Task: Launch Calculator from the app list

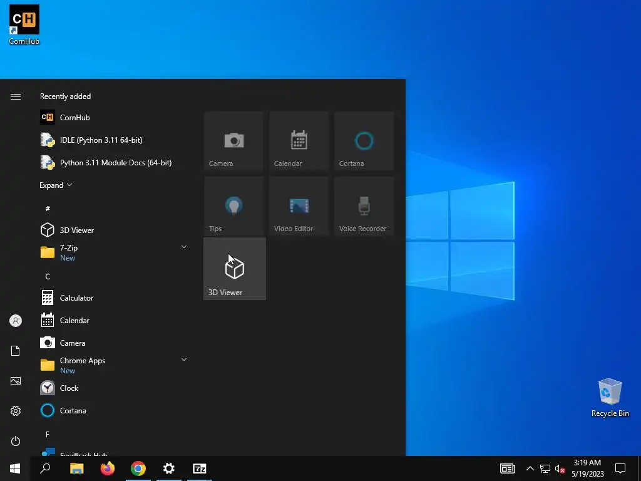Action: tap(114, 297)
